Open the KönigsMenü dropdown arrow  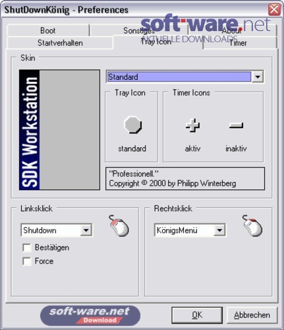(x=219, y=230)
